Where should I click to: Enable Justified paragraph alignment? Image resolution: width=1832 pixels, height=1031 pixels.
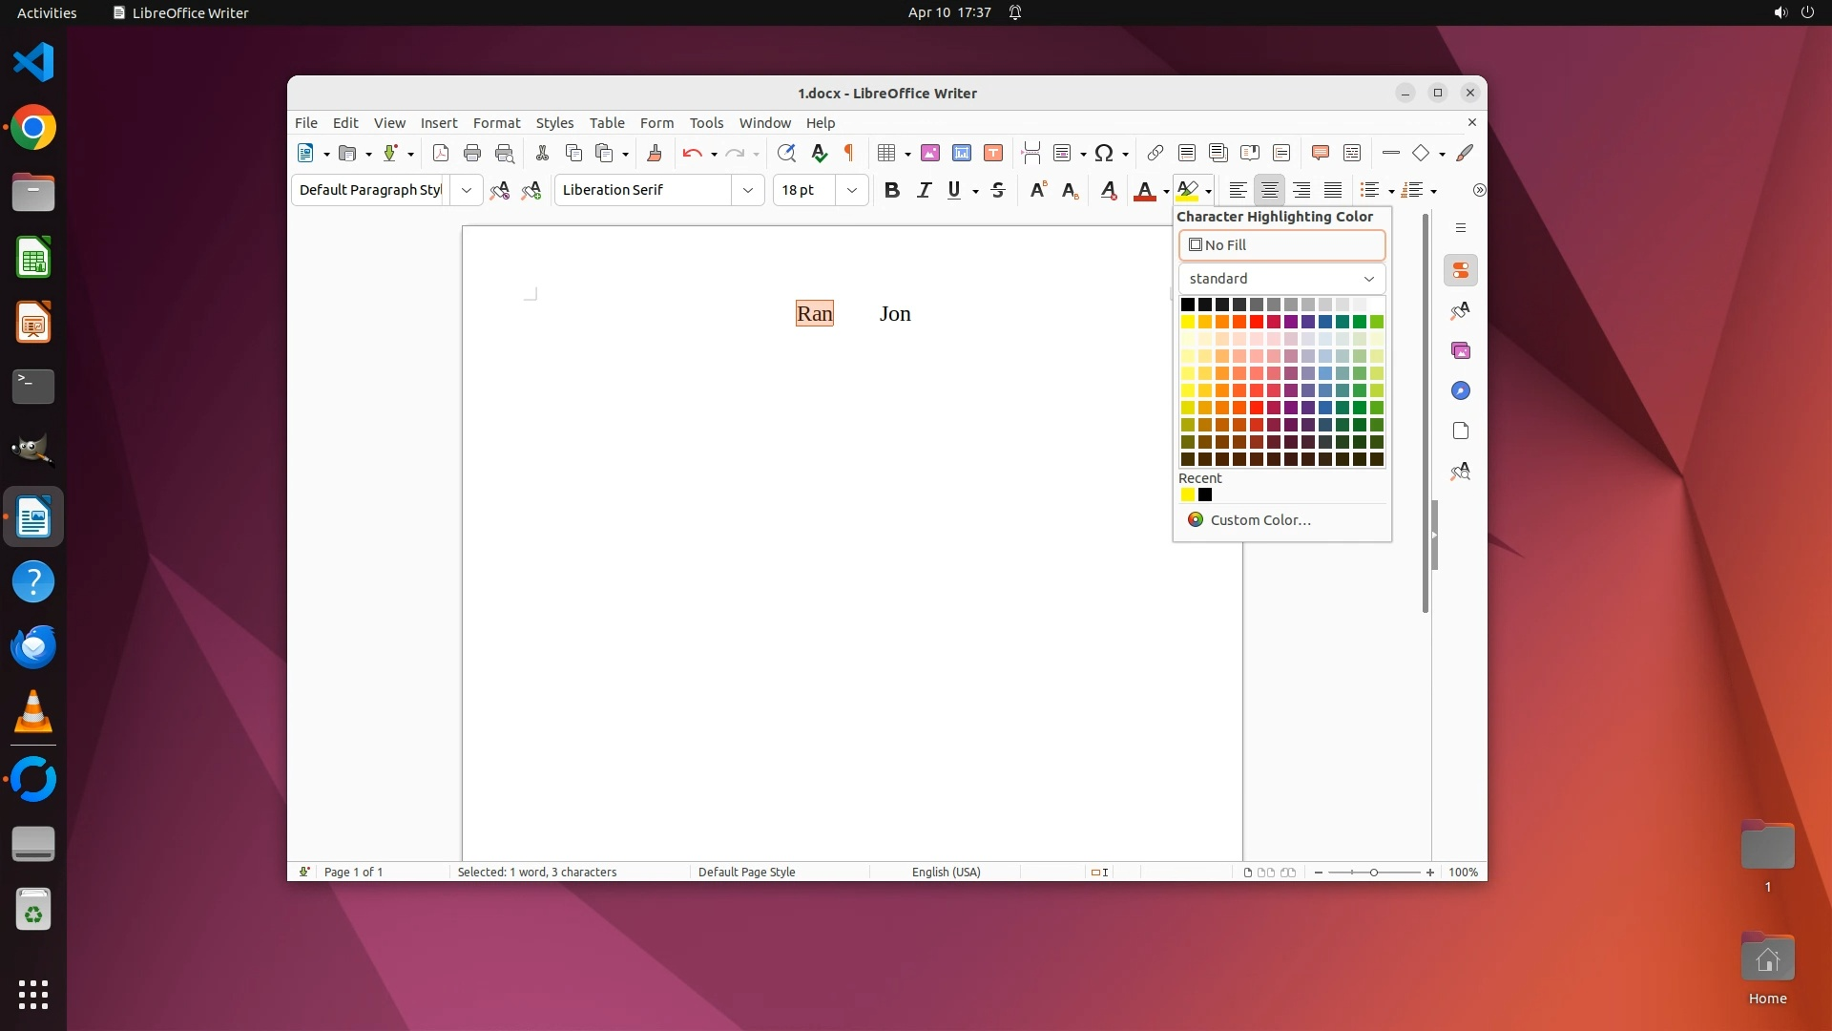pos(1333,190)
